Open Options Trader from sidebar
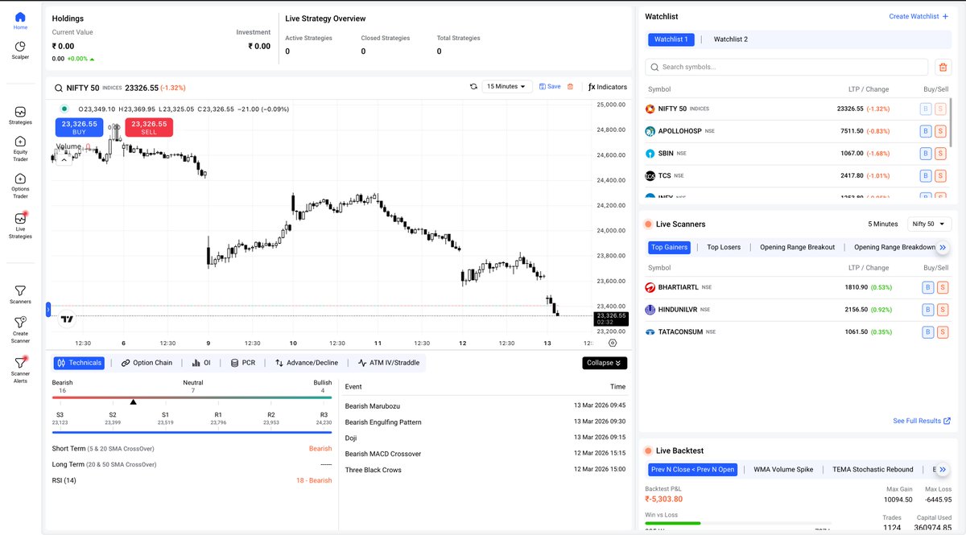This screenshot has width=966, height=535. pyautogui.click(x=20, y=186)
